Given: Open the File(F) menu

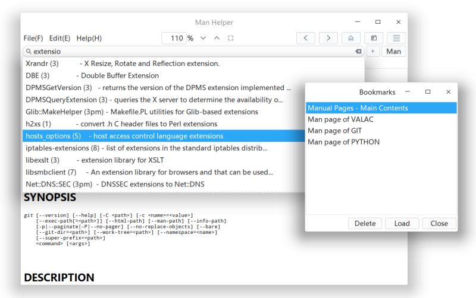Looking at the screenshot, I should pos(33,39).
